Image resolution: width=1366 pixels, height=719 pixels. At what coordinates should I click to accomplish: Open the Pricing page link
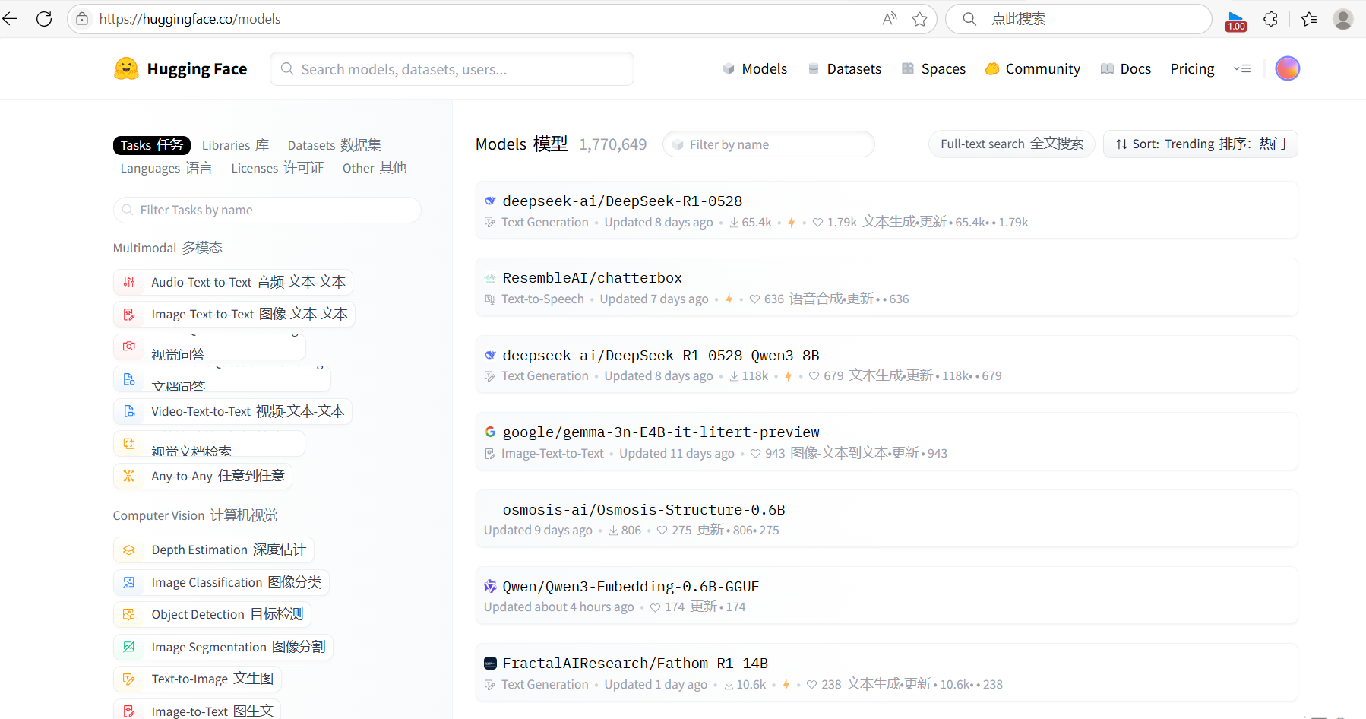point(1192,68)
